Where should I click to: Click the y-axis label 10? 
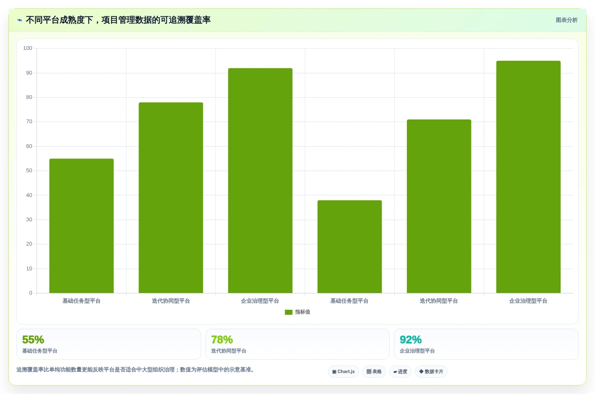(x=29, y=269)
